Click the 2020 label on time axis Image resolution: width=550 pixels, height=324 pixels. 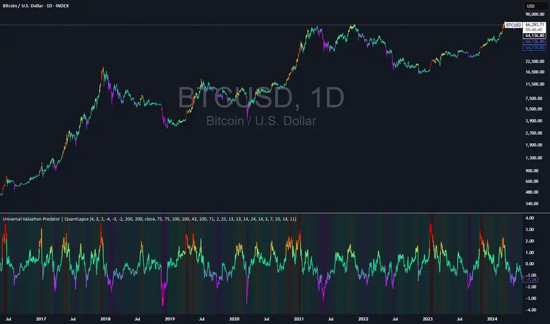tap(234, 319)
